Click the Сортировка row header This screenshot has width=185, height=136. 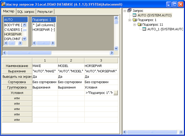[x=17, y=82]
